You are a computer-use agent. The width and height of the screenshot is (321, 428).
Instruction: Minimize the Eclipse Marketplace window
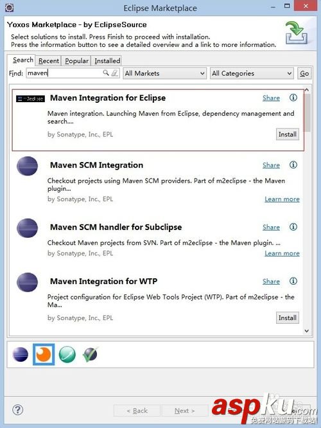click(x=273, y=6)
